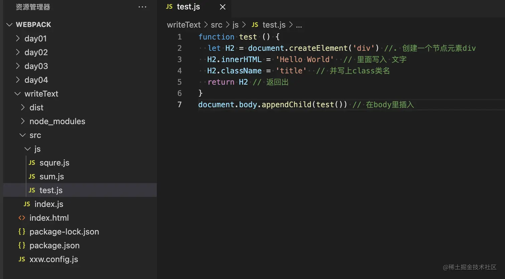The height and width of the screenshot is (279, 505).
Task: Click line number 7 in the gutter
Action: pyautogui.click(x=180, y=104)
